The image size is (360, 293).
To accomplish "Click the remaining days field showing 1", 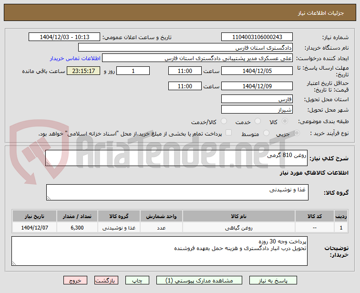I will pos(133,71).
